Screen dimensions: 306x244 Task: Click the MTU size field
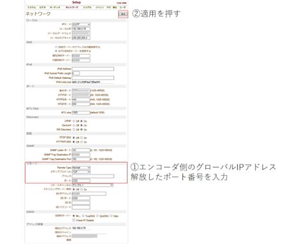click(x=81, y=113)
